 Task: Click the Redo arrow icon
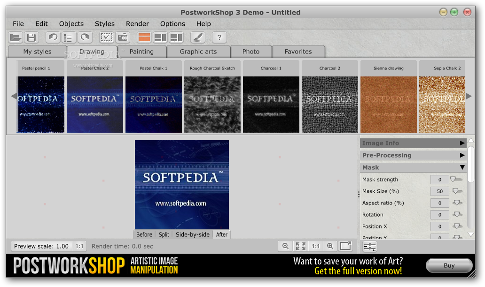(85, 38)
